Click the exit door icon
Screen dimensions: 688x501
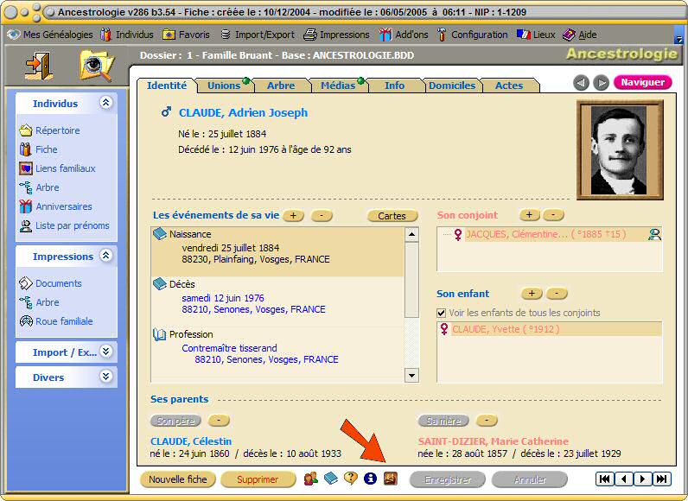(x=37, y=66)
